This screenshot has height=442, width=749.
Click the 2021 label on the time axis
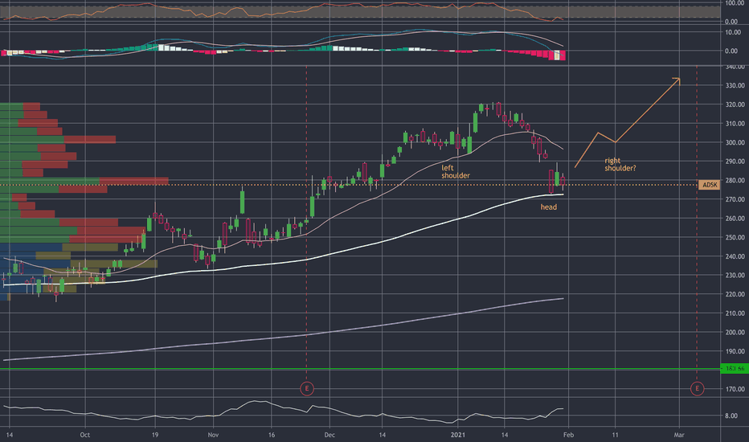pos(457,435)
